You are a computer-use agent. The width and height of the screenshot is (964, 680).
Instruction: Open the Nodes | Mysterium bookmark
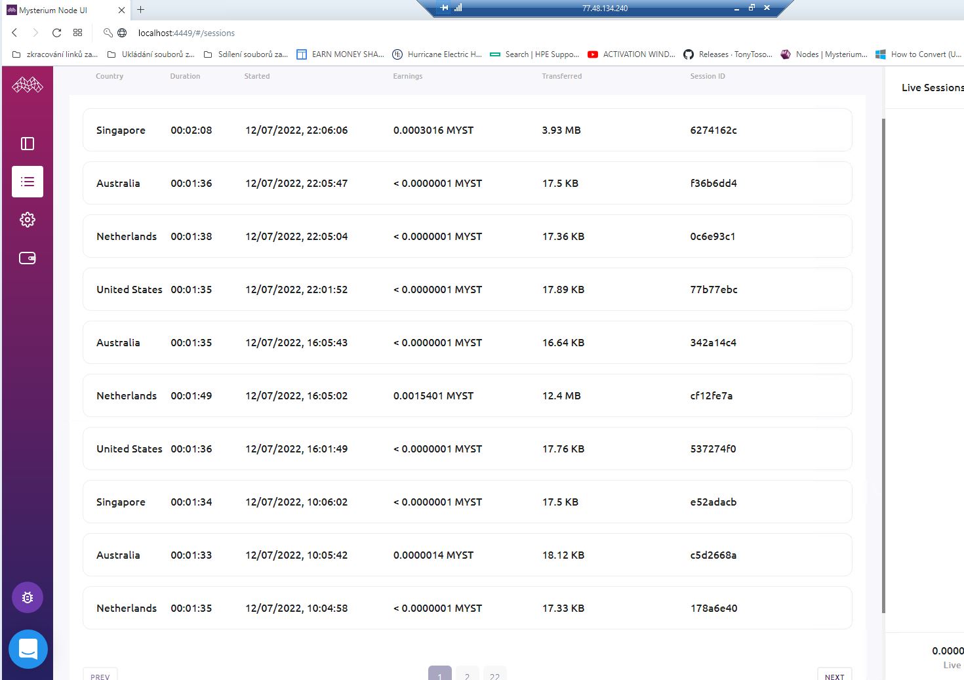824,54
